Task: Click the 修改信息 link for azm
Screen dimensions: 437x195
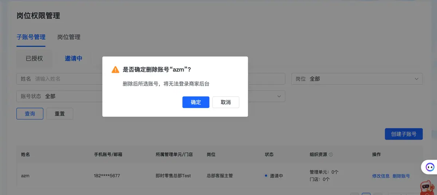Action: point(381,176)
